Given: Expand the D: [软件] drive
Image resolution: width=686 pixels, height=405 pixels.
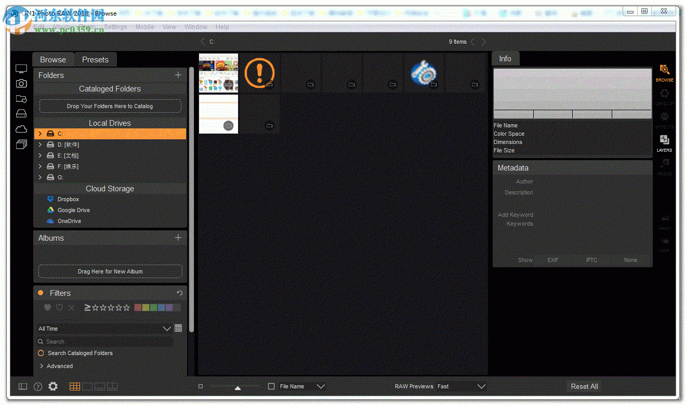Looking at the screenshot, I should pyautogui.click(x=40, y=145).
